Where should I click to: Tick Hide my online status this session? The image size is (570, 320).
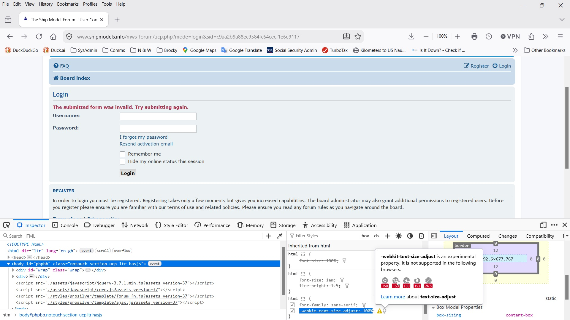point(122,161)
